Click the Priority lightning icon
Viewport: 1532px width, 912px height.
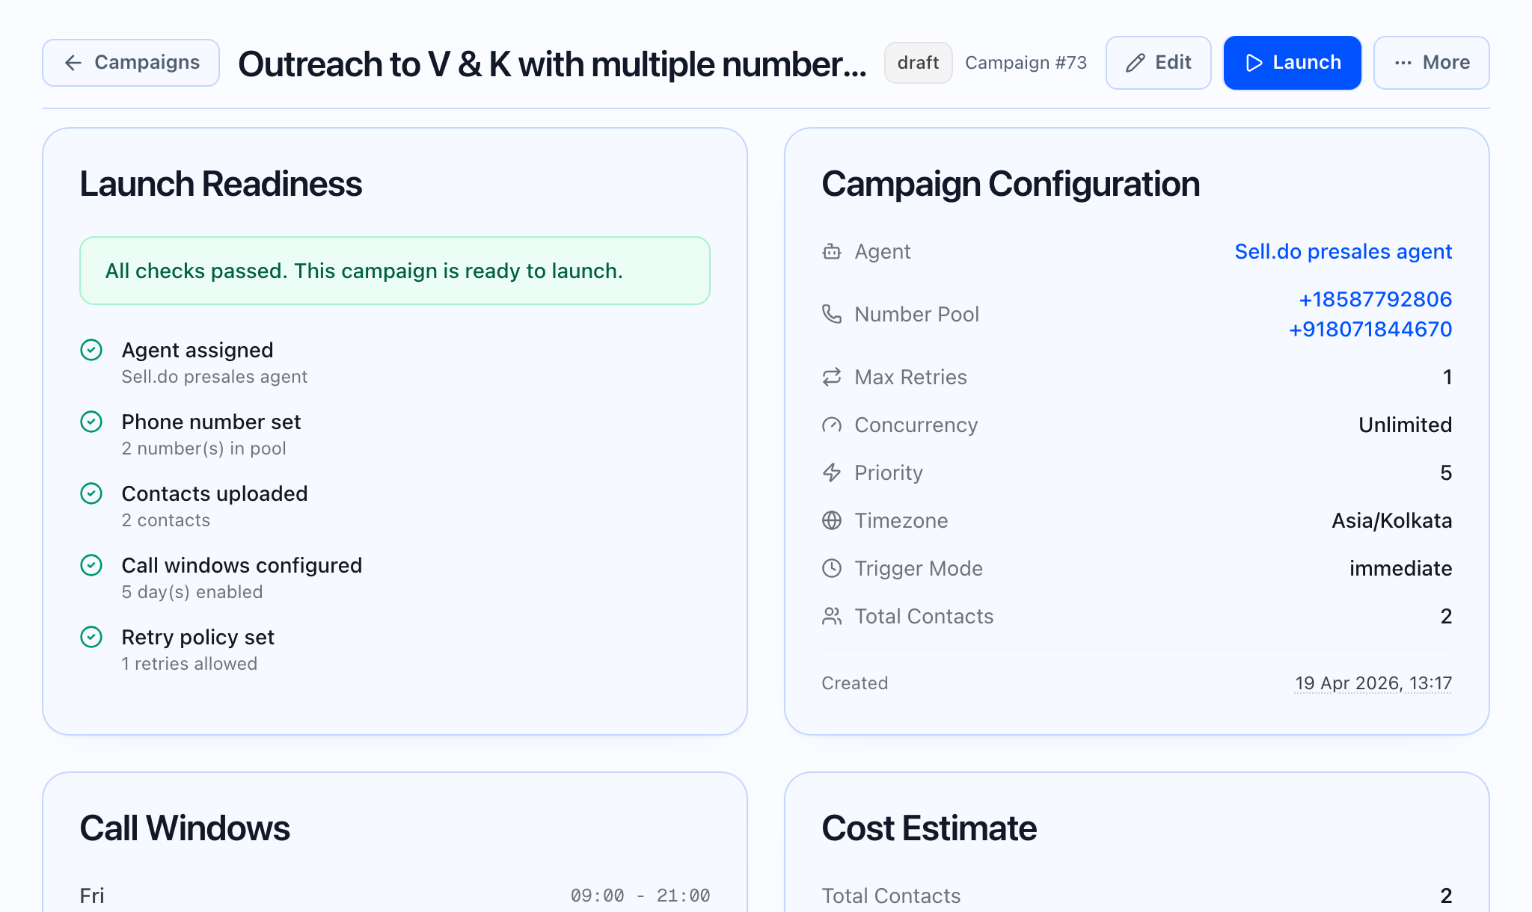point(832,472)
